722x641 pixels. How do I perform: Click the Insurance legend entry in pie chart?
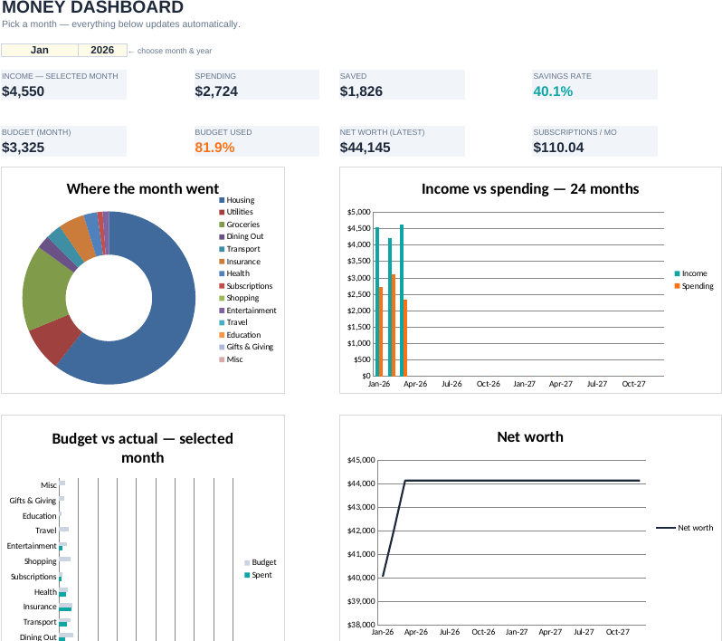[x=240, y=262]
